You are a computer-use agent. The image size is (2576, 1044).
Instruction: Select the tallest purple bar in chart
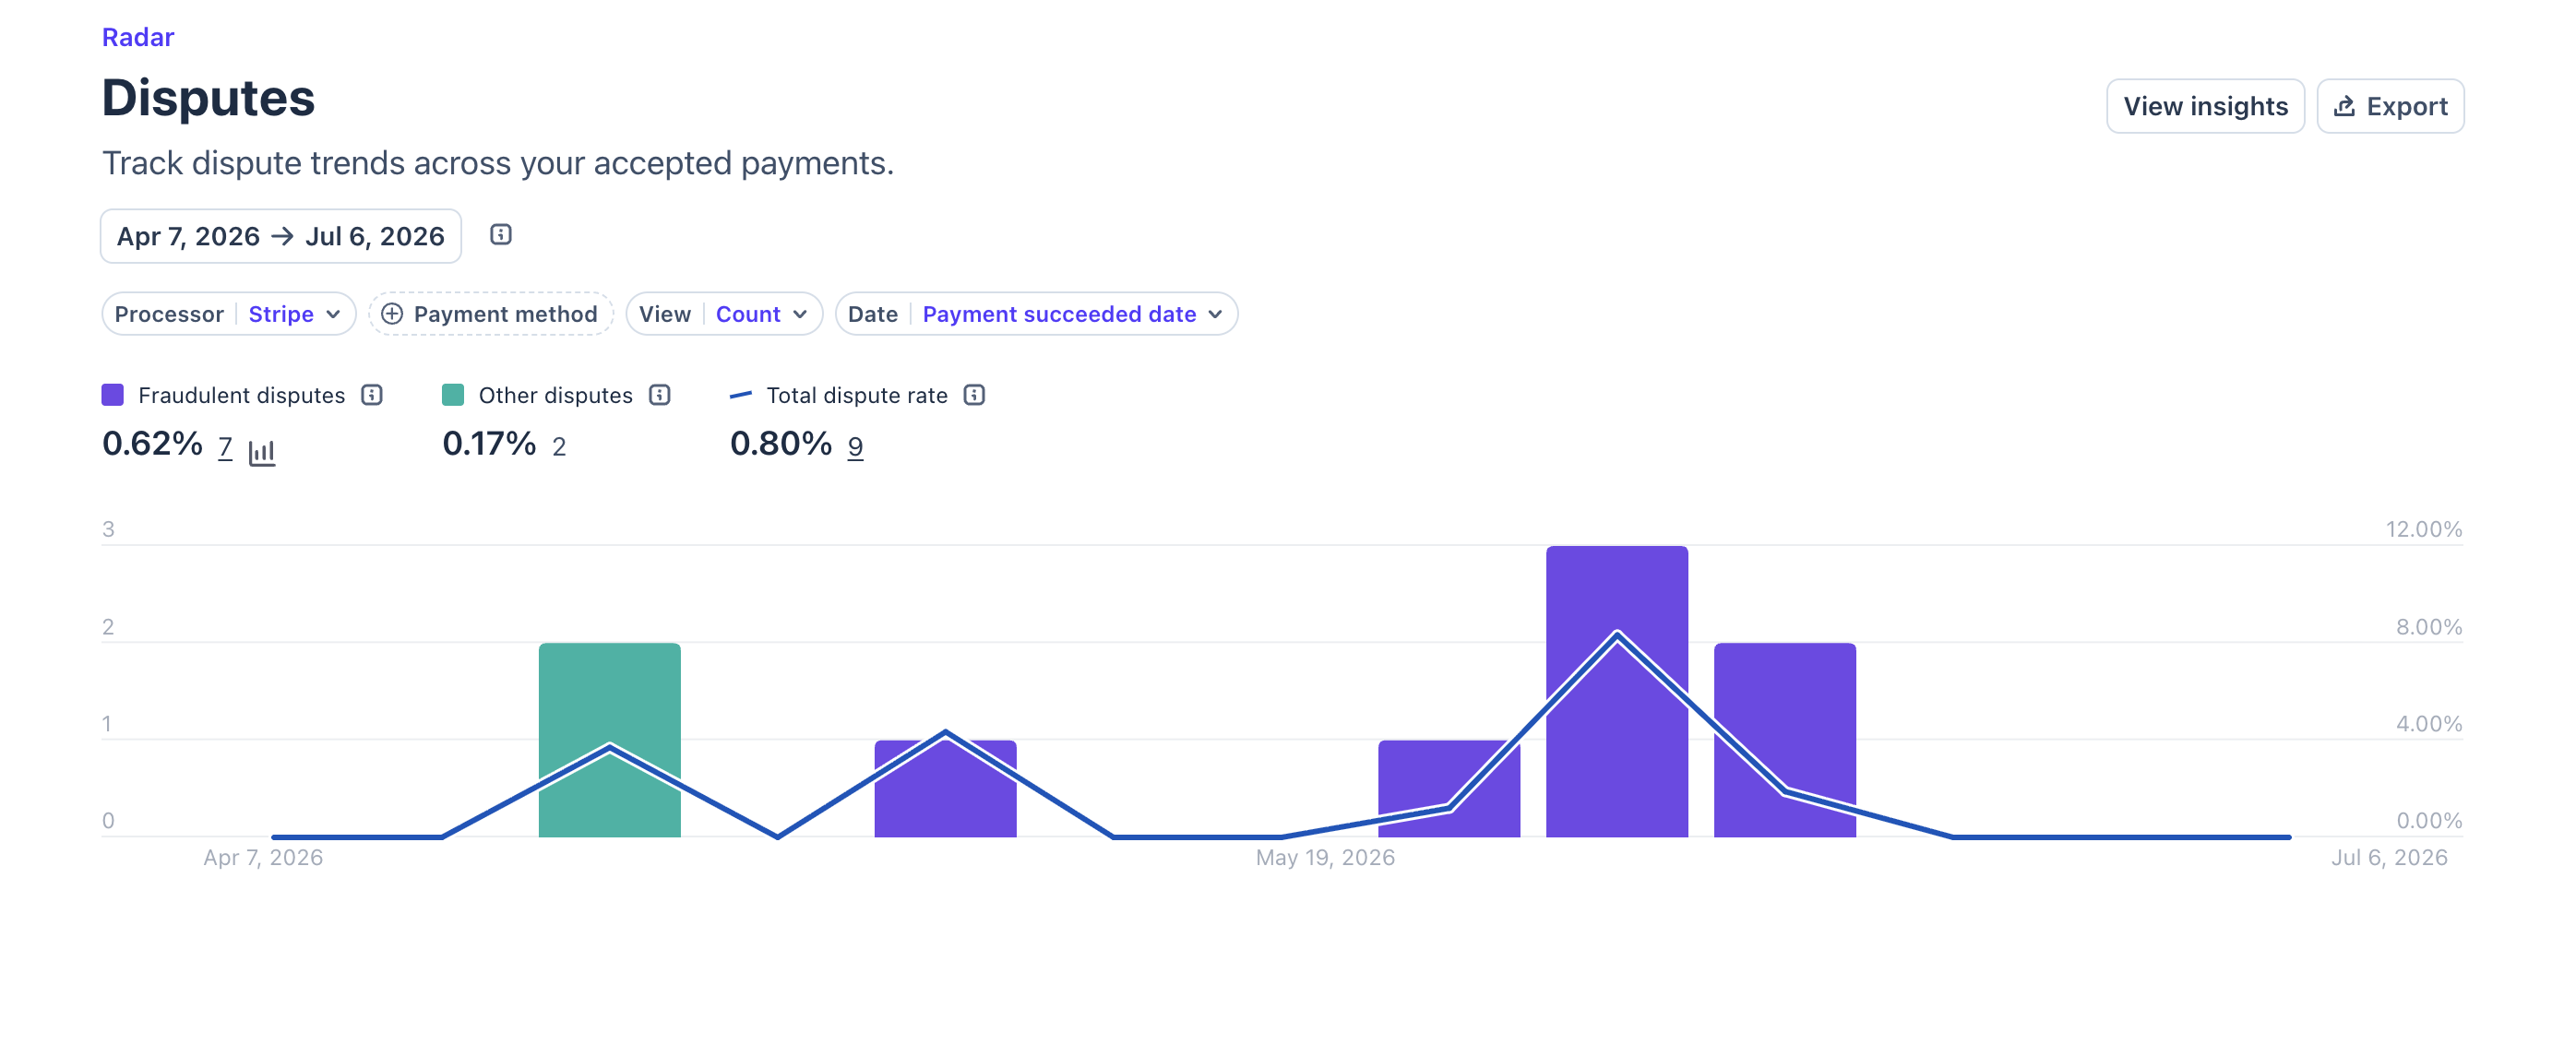coord(1617,691)
